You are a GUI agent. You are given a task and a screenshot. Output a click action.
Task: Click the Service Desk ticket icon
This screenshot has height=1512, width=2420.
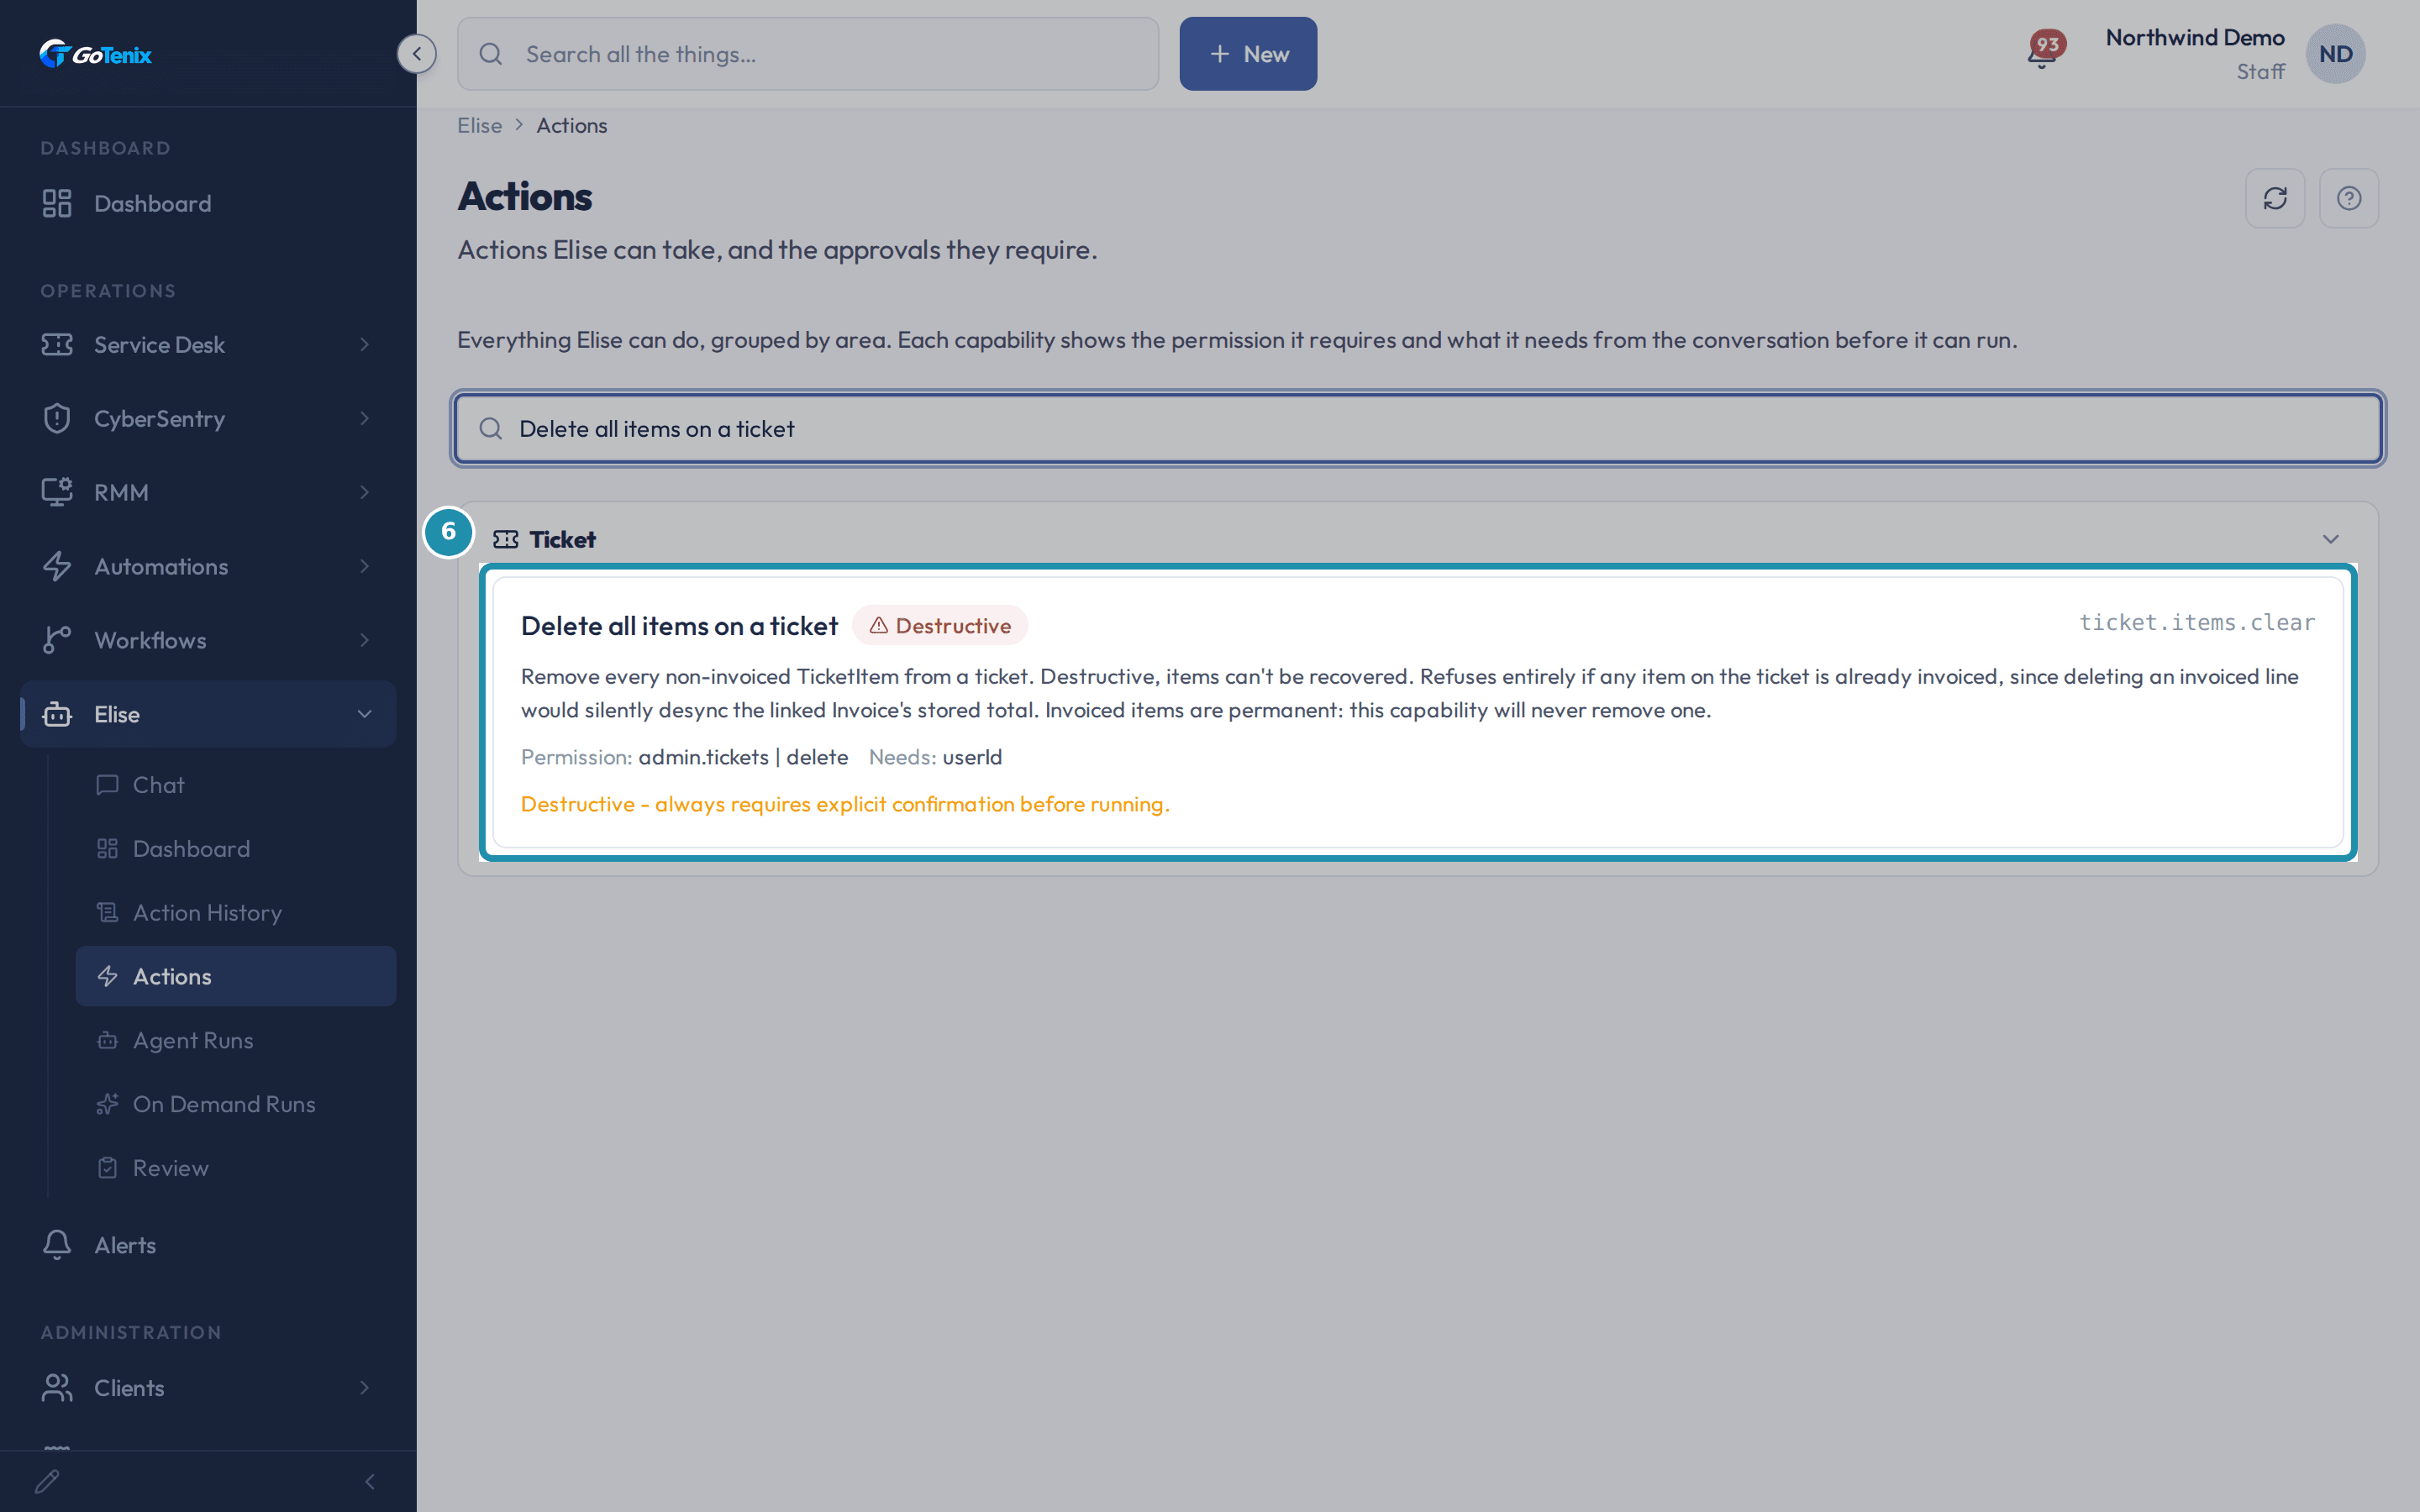tap(57, 344)
